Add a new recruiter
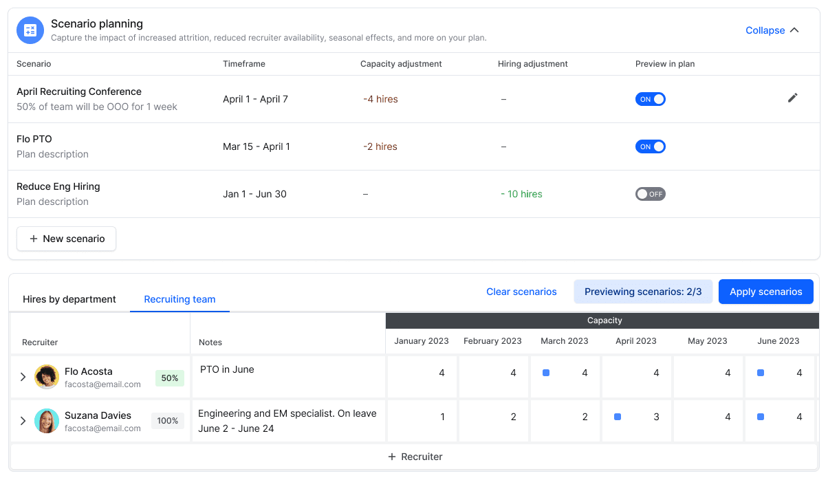Viewport: 828px width, 480px height. 414,456
